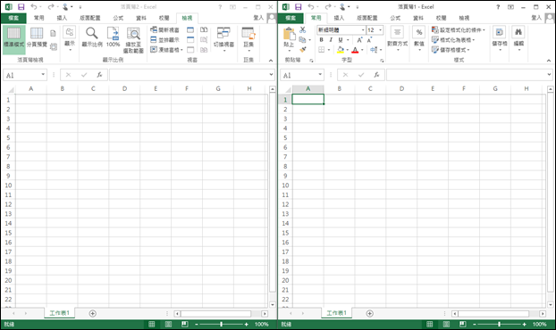The width and height of the screenshot is (556, 330).
Task: Add a new sheet in 活頁簿1
Action: click(369, 313)
